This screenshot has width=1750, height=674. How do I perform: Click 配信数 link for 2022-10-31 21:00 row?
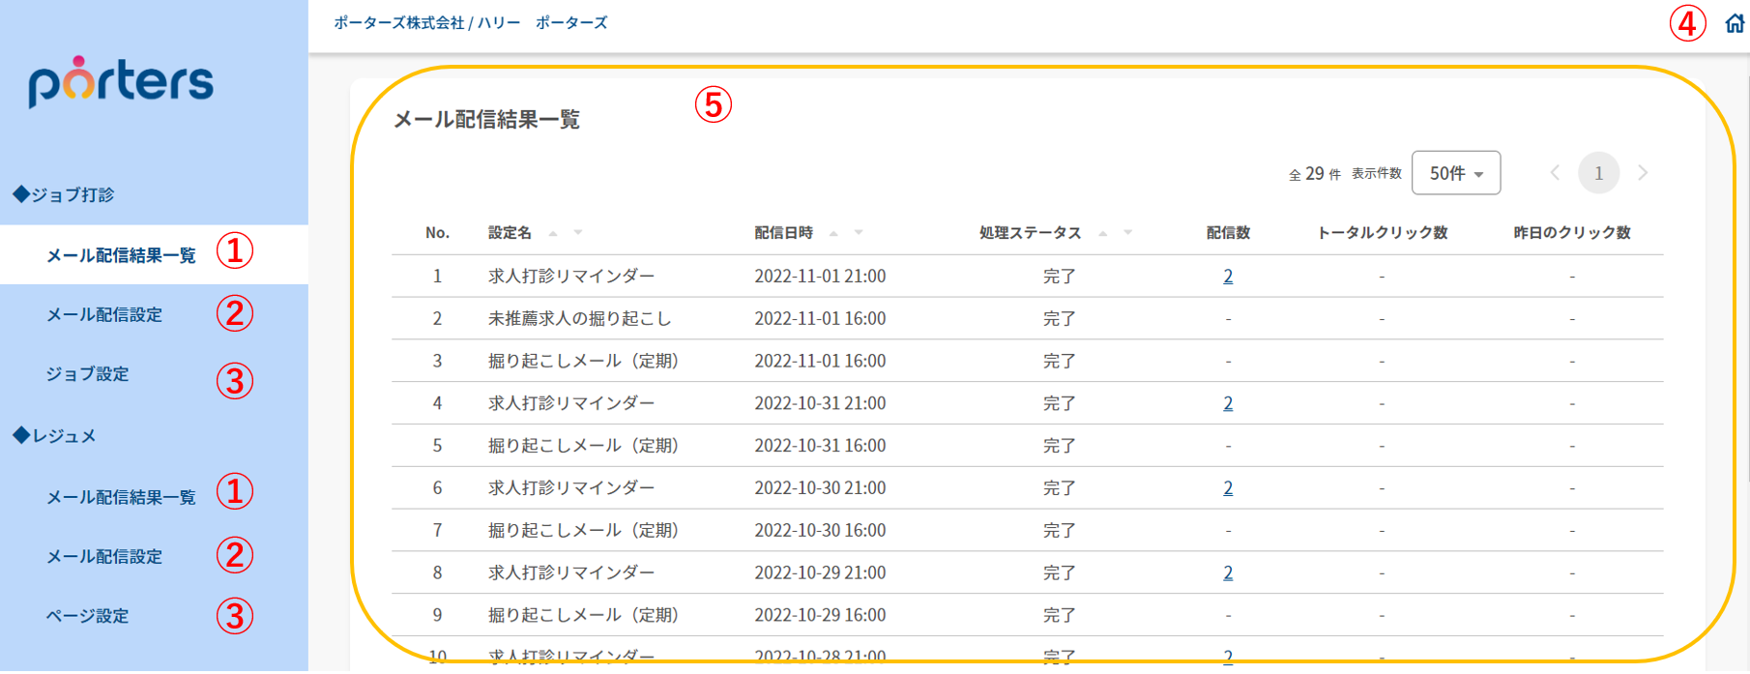[x=1228, y=403]
